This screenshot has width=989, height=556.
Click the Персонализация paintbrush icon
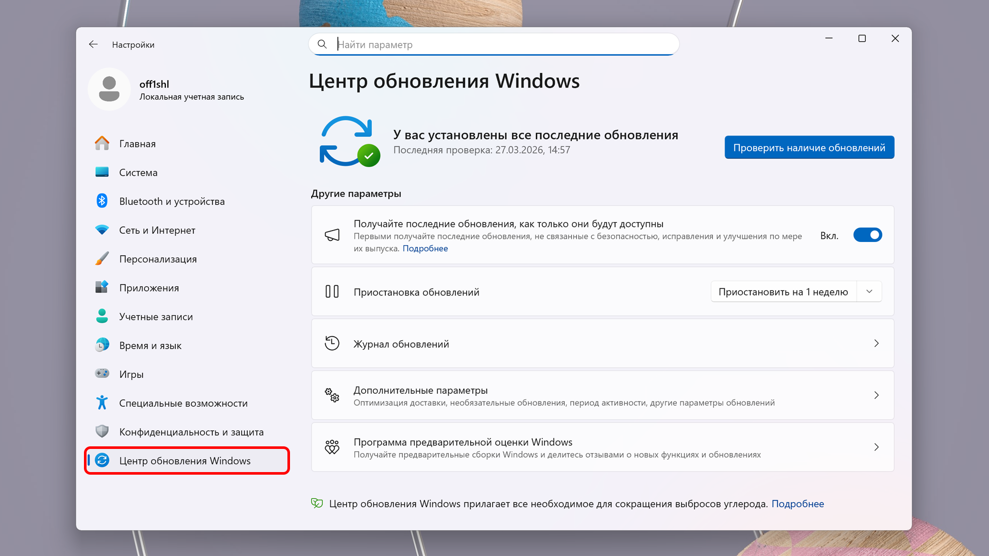point(102,259)
